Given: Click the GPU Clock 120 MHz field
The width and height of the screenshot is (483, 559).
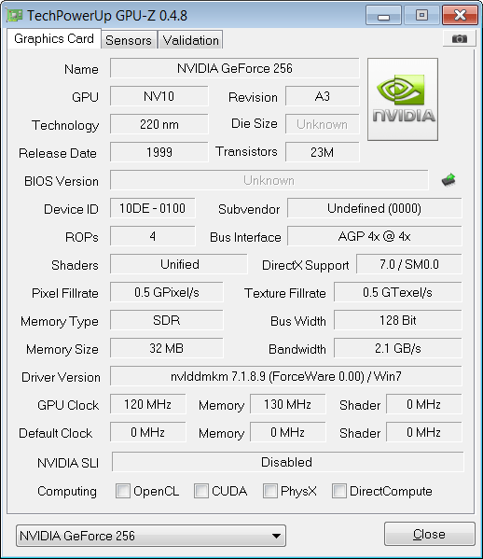Looking at the screenshot, I should pyautogui.click(x=148, y=404).
